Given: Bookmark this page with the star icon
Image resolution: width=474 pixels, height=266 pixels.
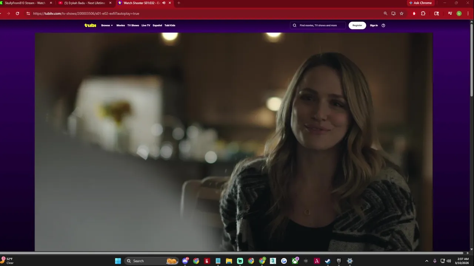Looking at the screenshot, I should [x=402, y=14].
